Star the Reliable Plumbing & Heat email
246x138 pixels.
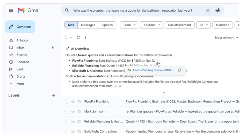pyautogui.click(x=73, y=121)
